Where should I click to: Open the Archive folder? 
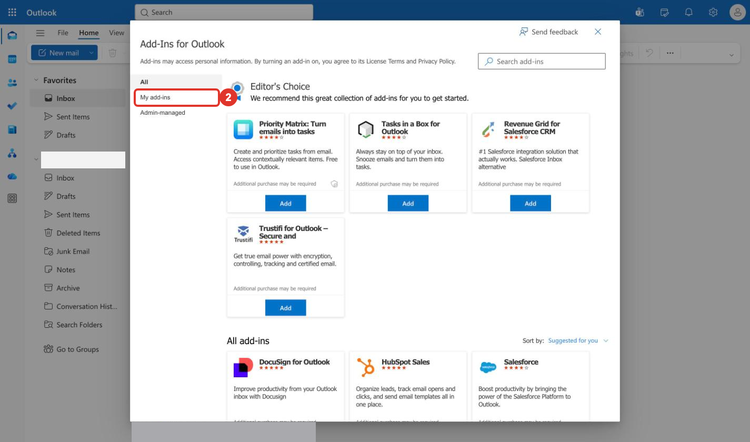tap(77, 288)
